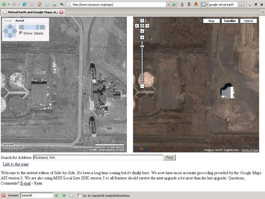Image resolution: width=265 pixels, height=199 pixels.
Task: Switch Google map to Map view
Action: coord(211,21)
